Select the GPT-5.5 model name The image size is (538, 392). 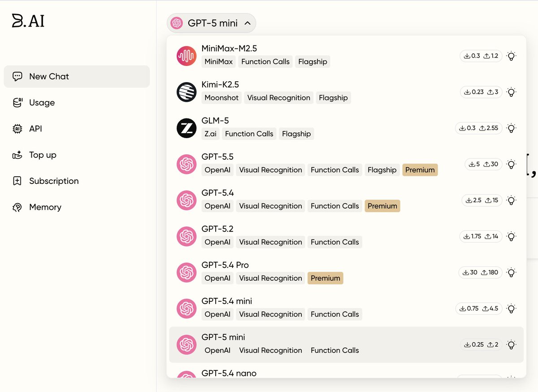(217, 157)
